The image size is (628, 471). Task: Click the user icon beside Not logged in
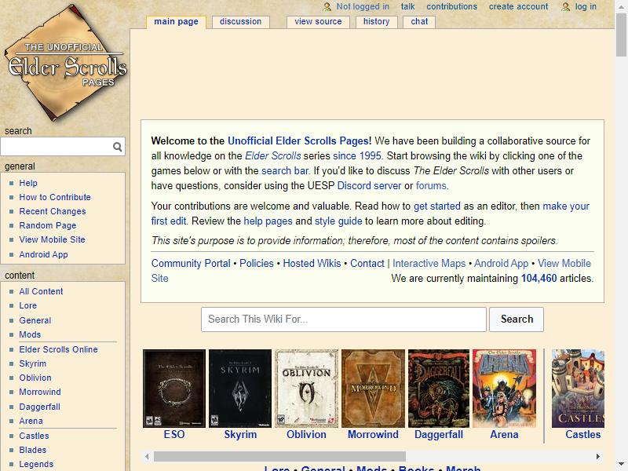click(x=327, y=7)
